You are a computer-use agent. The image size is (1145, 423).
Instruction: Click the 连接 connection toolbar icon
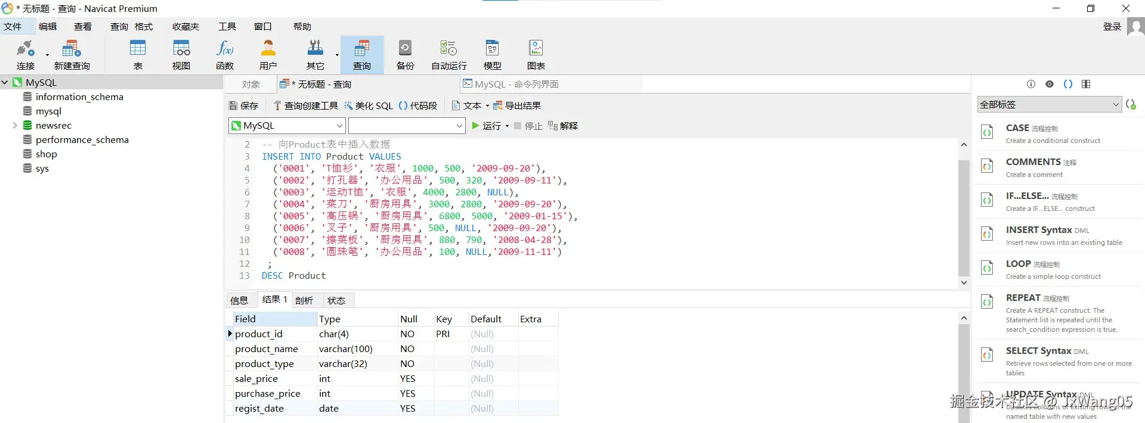pos(25,48)
